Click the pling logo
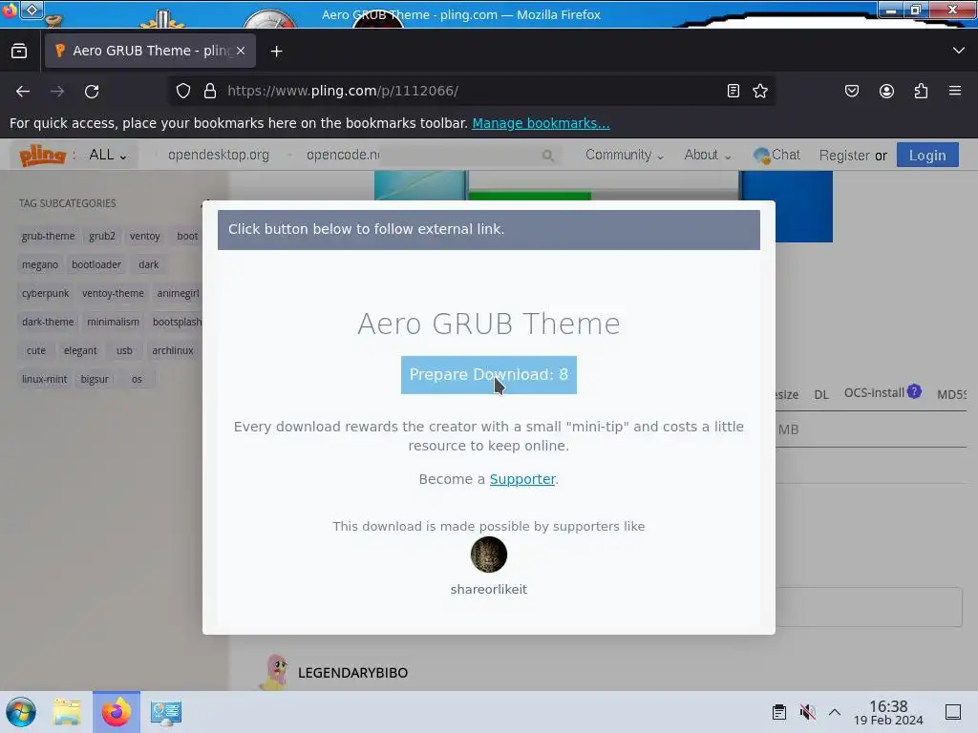 point(42,155)
